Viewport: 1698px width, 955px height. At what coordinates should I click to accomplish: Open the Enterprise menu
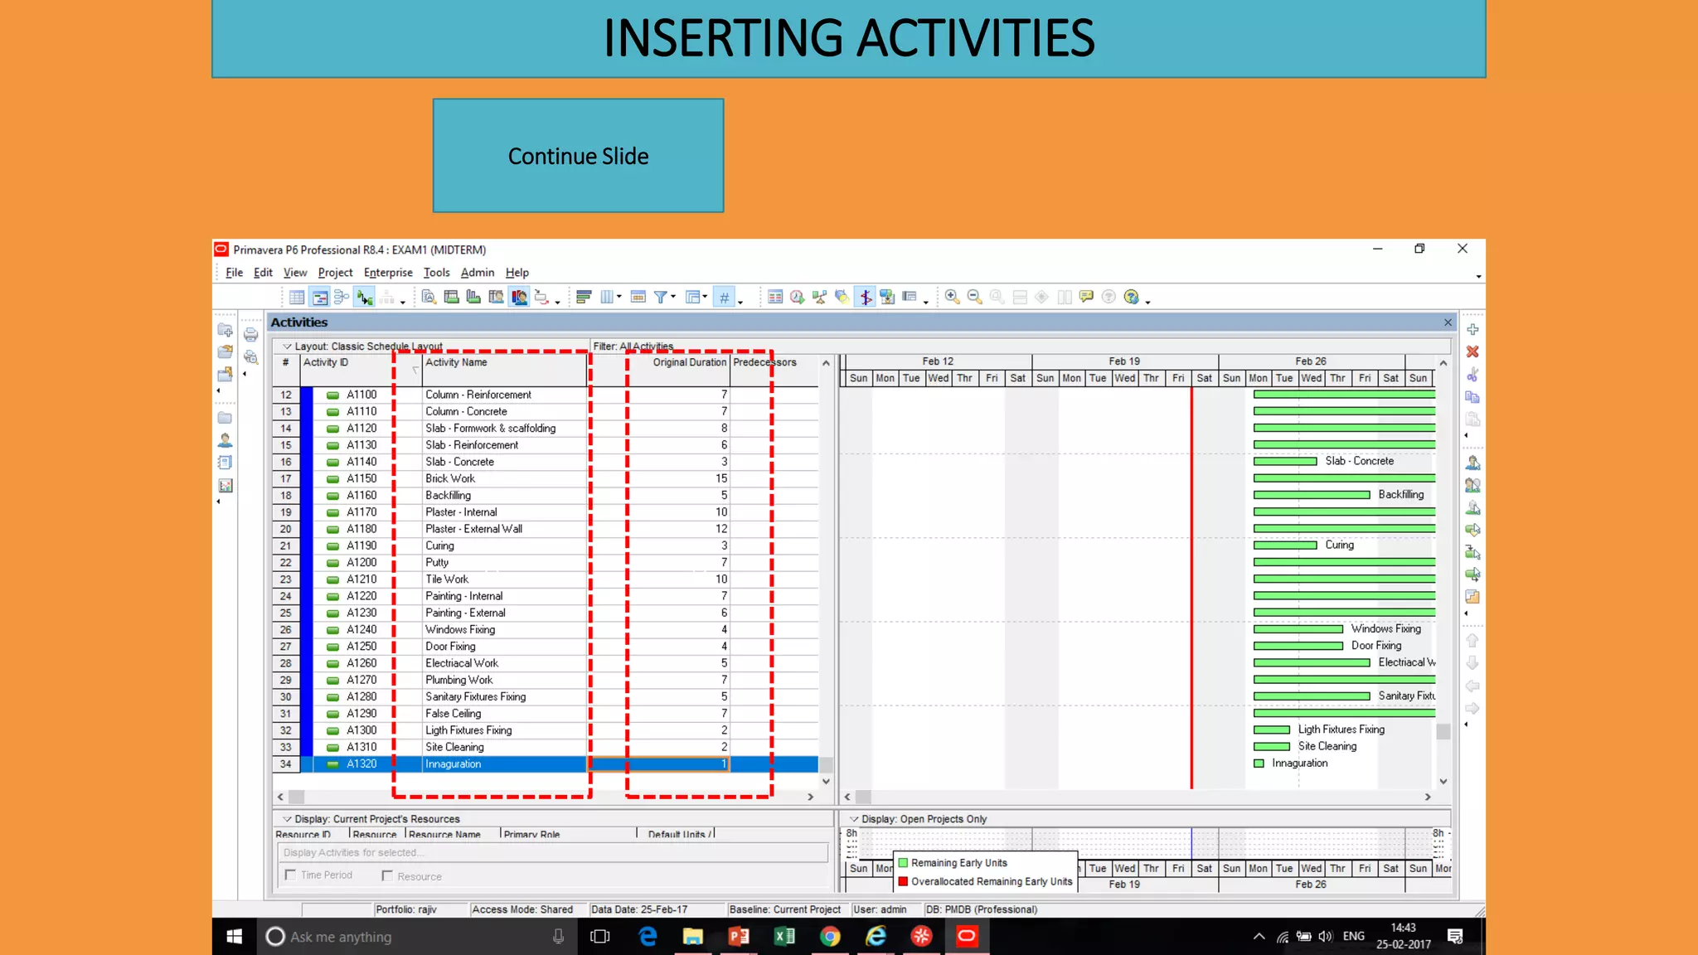pos(387,273)
